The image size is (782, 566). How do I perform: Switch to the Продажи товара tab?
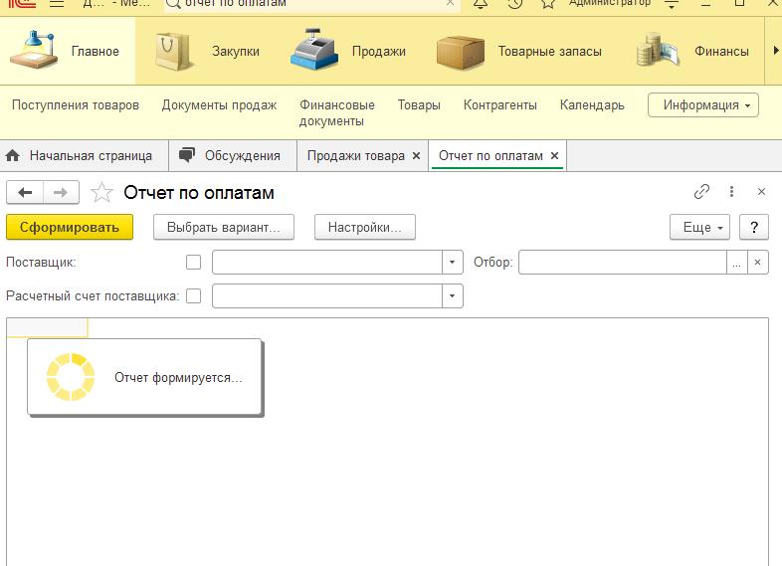click(355, 156)
